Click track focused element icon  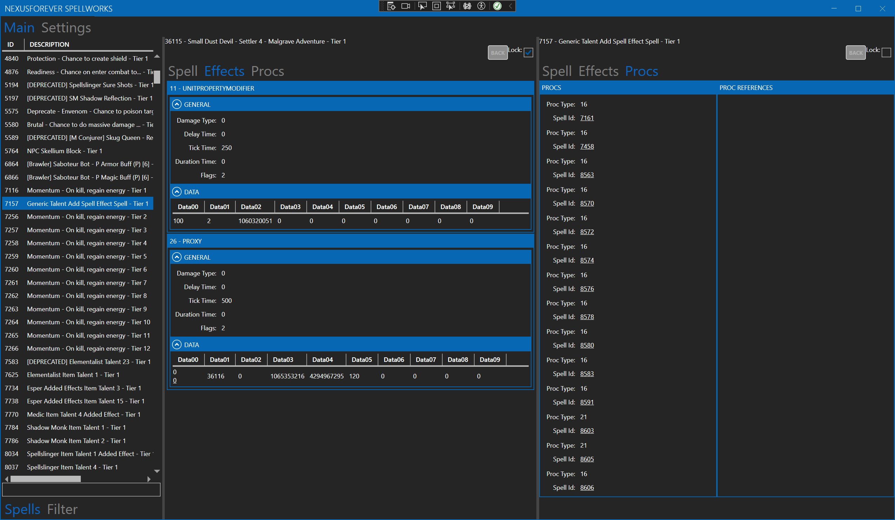tap(451, 6)
